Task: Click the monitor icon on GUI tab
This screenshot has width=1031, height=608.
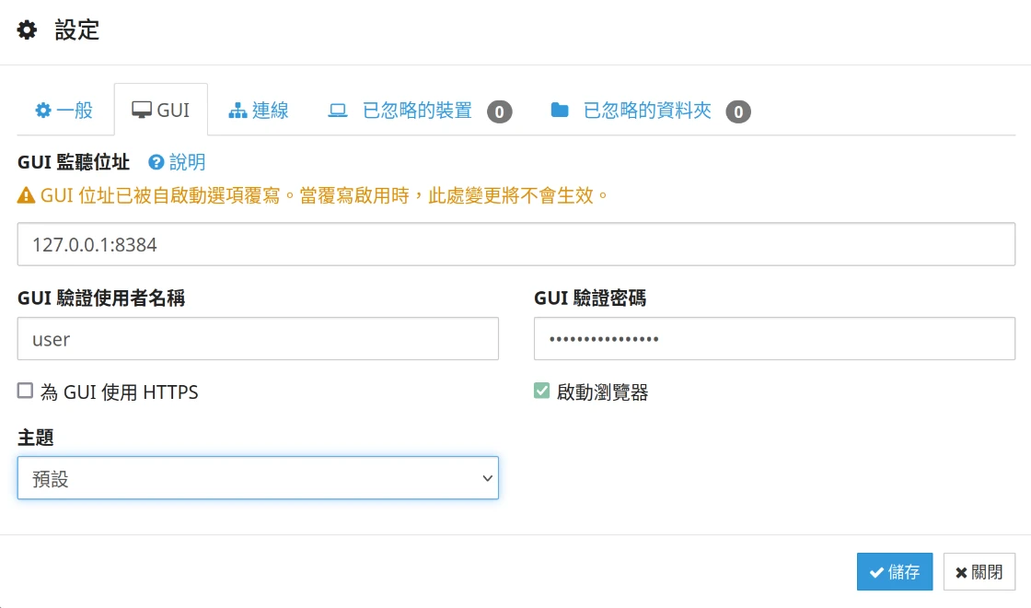Action: tap(142, 111)
